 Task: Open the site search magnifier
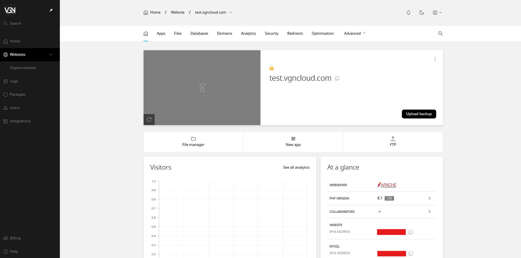pyautogui.click(x=440, y=34)
